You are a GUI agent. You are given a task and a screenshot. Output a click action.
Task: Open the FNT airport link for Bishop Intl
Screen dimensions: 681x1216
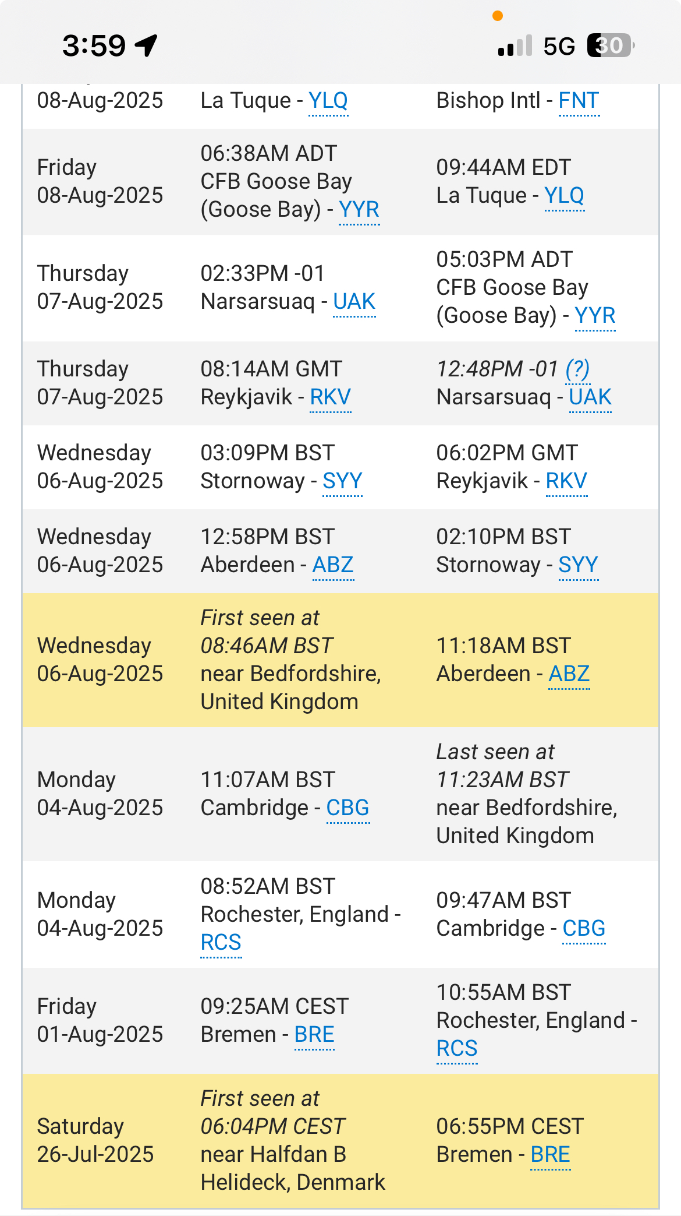(x=579, y=101)
